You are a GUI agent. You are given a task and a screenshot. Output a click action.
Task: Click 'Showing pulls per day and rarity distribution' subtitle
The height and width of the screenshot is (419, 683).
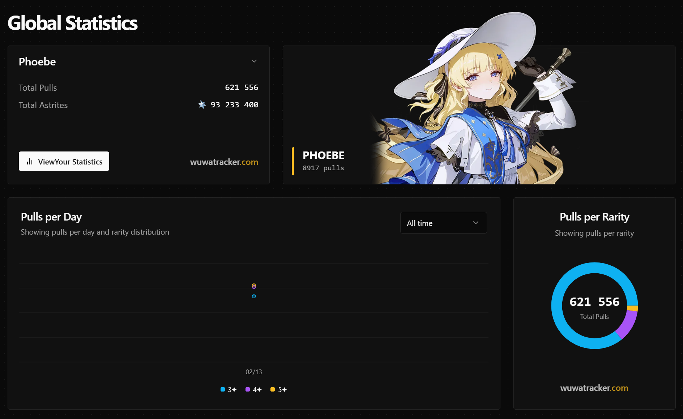point(95,232)
